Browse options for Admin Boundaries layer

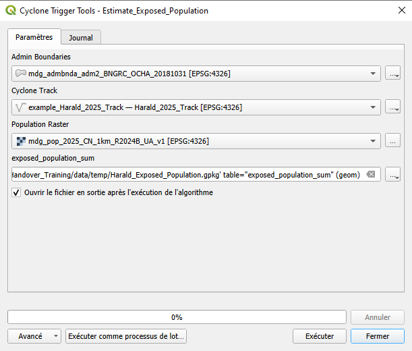coord(393,74)
